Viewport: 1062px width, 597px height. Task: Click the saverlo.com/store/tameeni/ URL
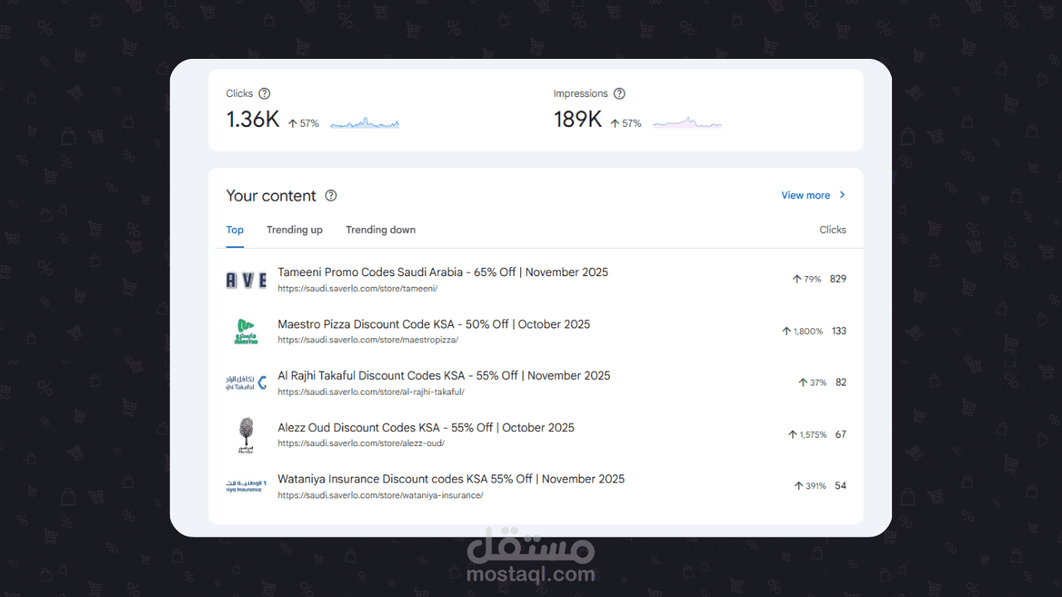(358, 289)
